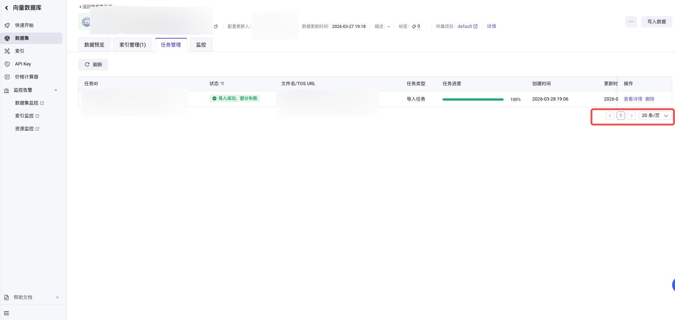Select the 任务管理 tab
The image size is (675, 320).
point(171,45)
